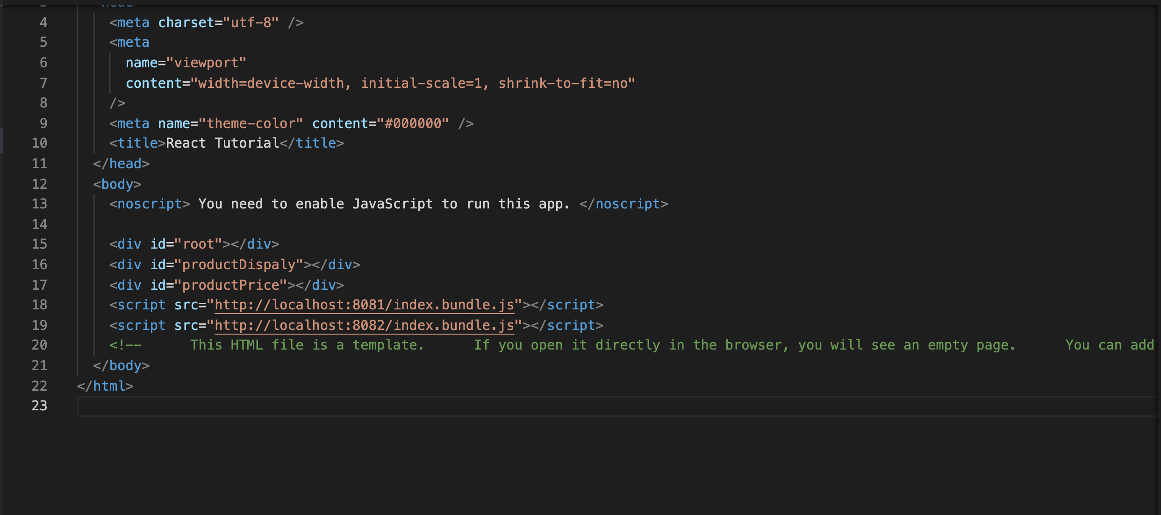Click the meta tag name on line 5
The image size is (1161, 515).
133,42
